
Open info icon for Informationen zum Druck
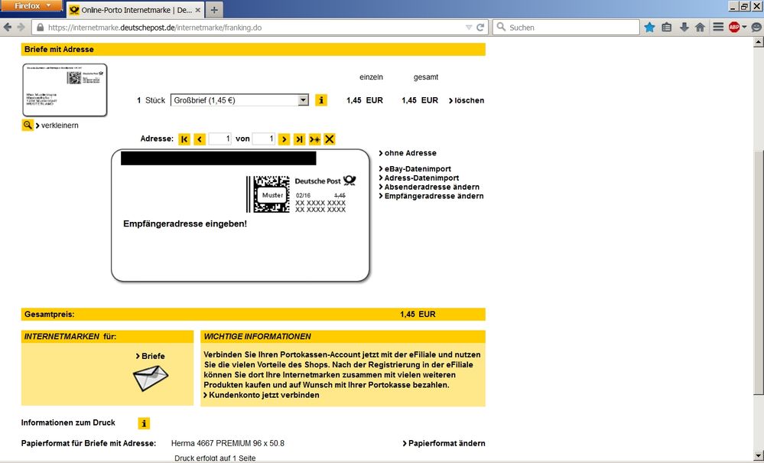point(144,423)
